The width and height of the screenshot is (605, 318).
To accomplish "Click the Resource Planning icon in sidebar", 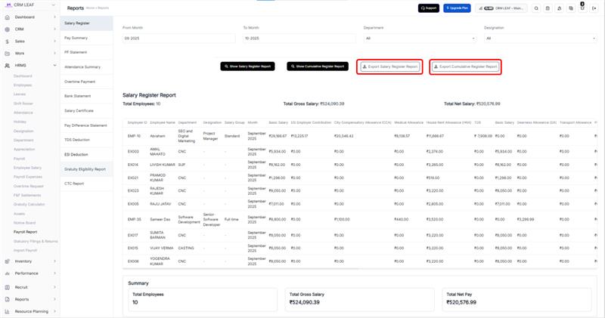I will (8, 311).
